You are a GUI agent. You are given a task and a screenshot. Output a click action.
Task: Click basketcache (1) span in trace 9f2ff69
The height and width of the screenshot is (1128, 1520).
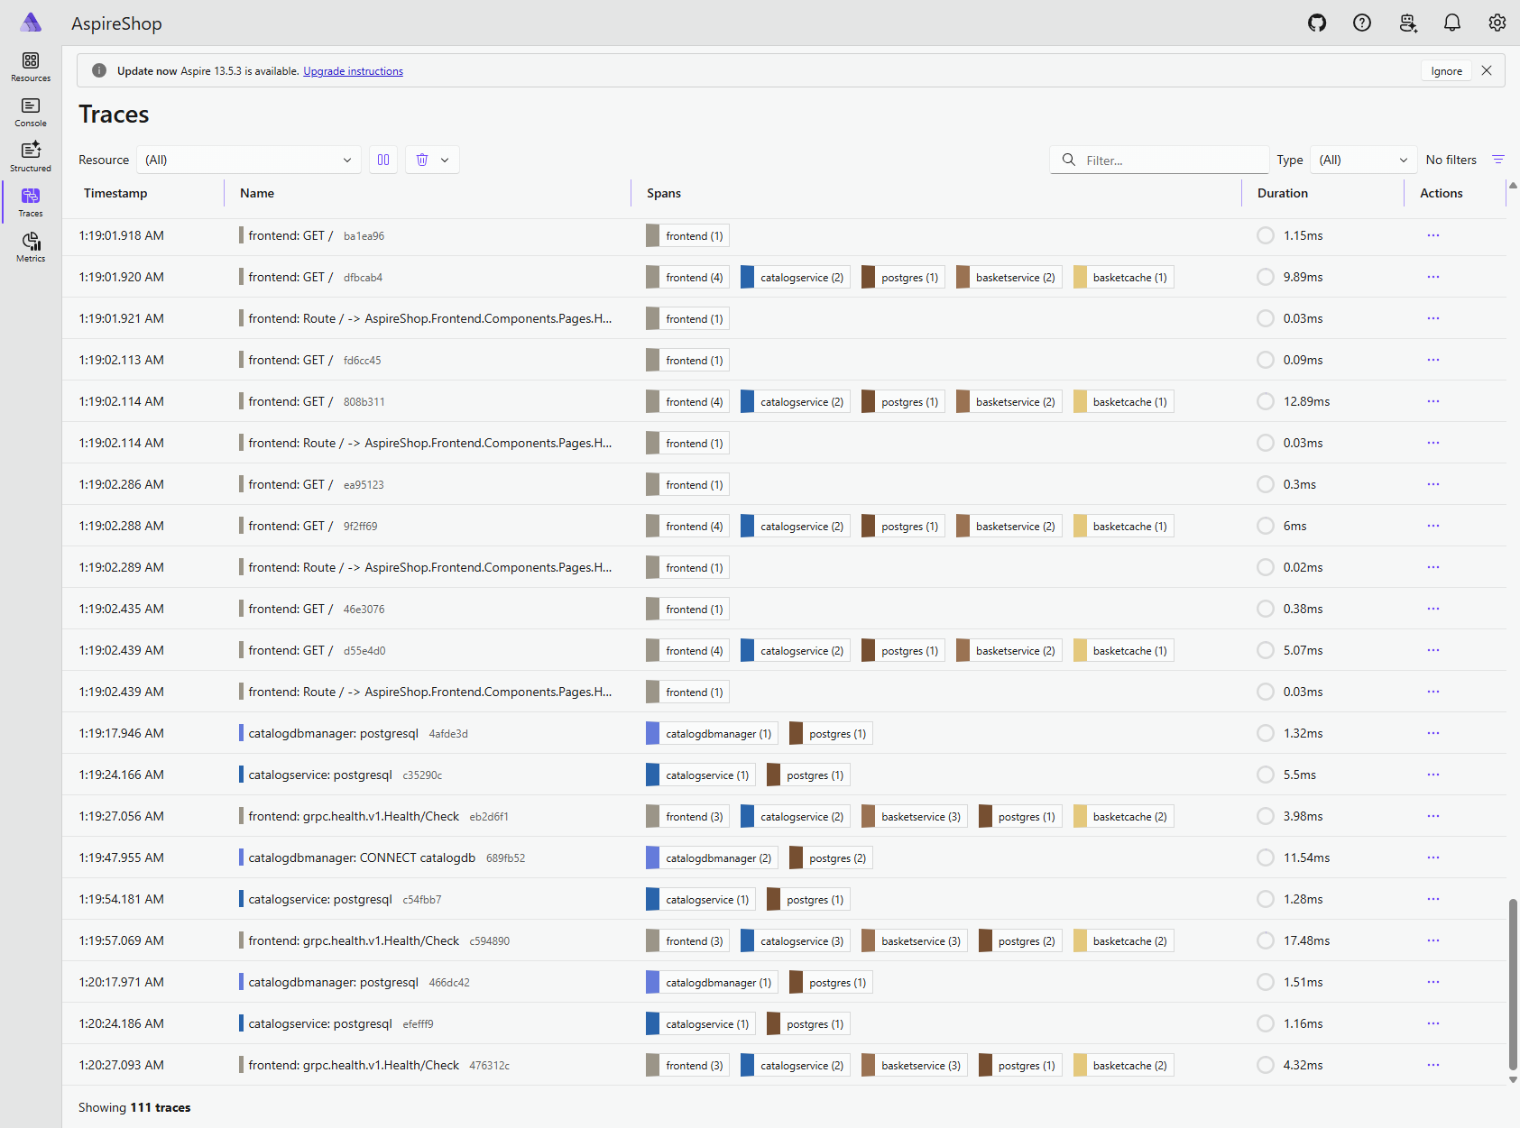(1123, 526)
